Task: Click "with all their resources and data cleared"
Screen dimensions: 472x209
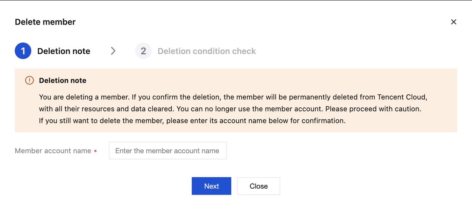Action: tap(106, 109)
